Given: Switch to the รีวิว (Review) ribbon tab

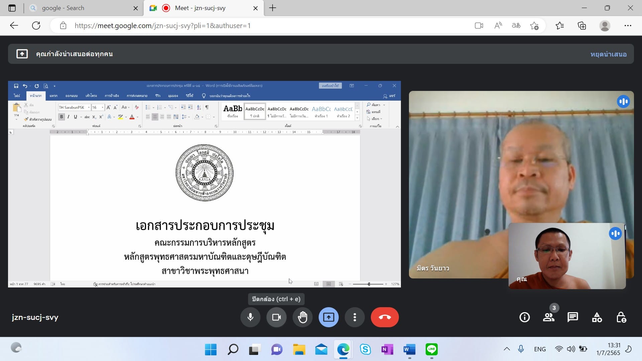Looking at the screenshot, I should click(158, 96).
